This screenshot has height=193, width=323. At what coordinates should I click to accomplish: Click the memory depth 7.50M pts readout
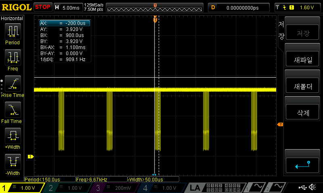pyautogui.click(x=94, y=9)
